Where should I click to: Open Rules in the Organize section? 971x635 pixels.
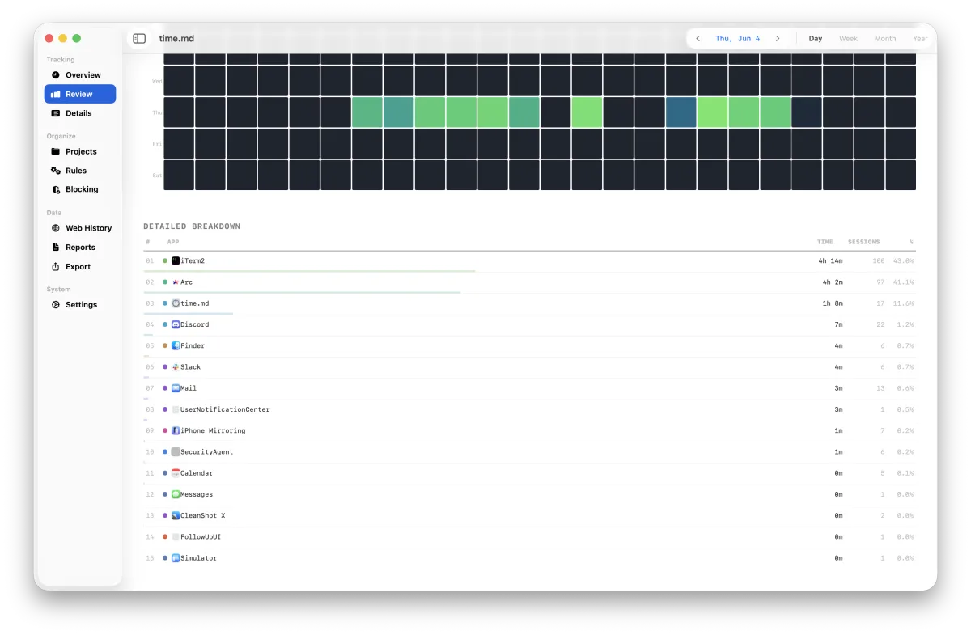(80, 171)
